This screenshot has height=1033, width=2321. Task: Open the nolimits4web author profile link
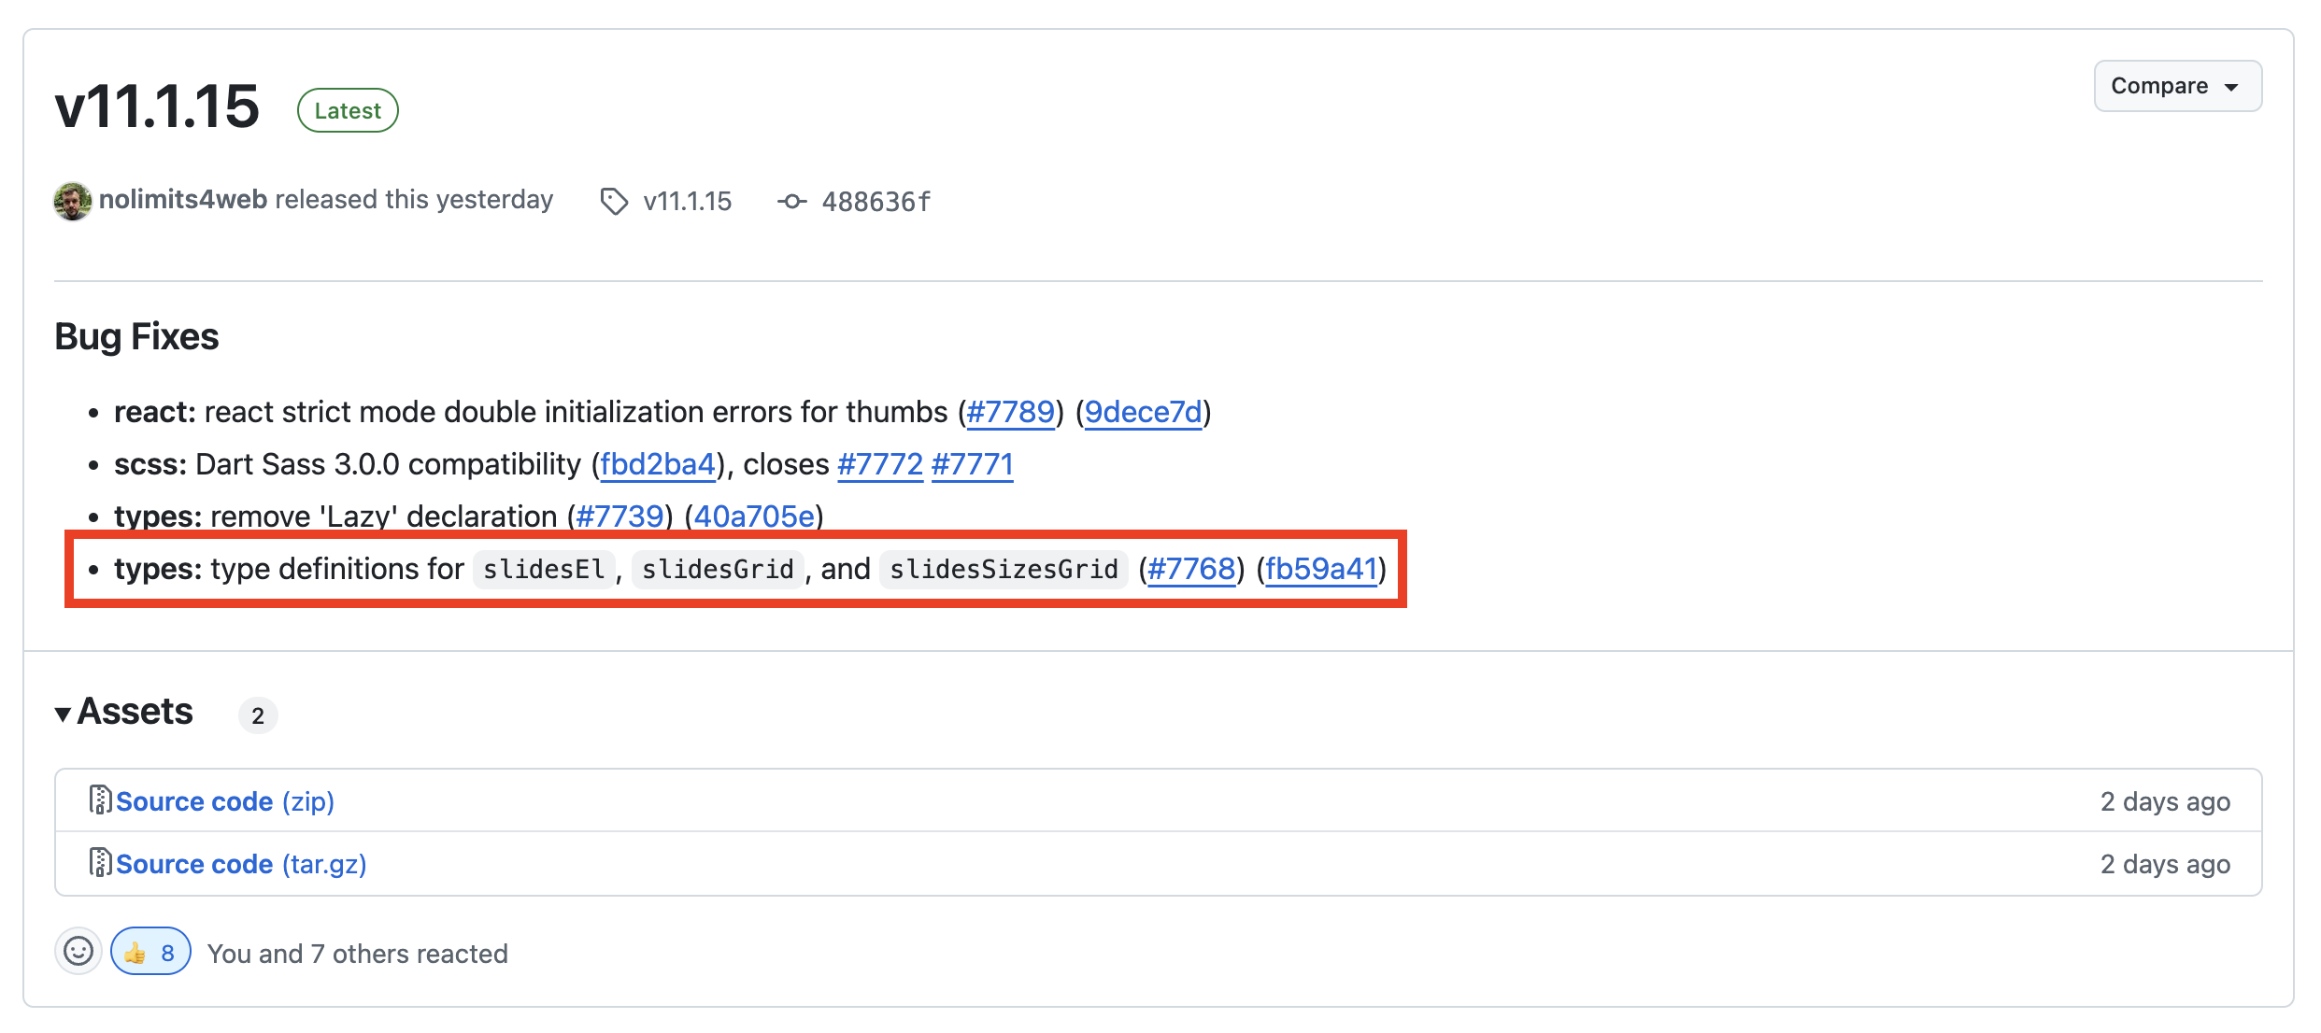pos(183,200)
